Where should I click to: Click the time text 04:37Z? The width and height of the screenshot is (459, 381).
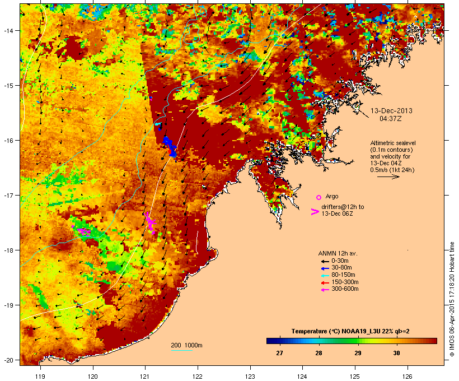pyautogui.click(x=391, y=119)
